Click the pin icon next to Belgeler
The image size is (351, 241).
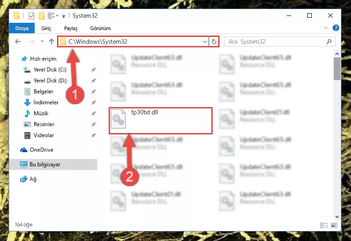pos(94,92)
